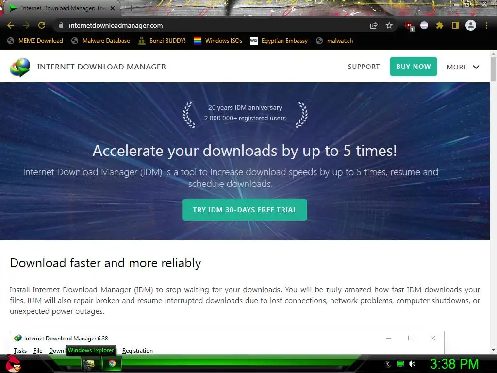Show hidden tray icons arrow
The height and width of the screenshot is (373, 497).
(x=388, y=364)
